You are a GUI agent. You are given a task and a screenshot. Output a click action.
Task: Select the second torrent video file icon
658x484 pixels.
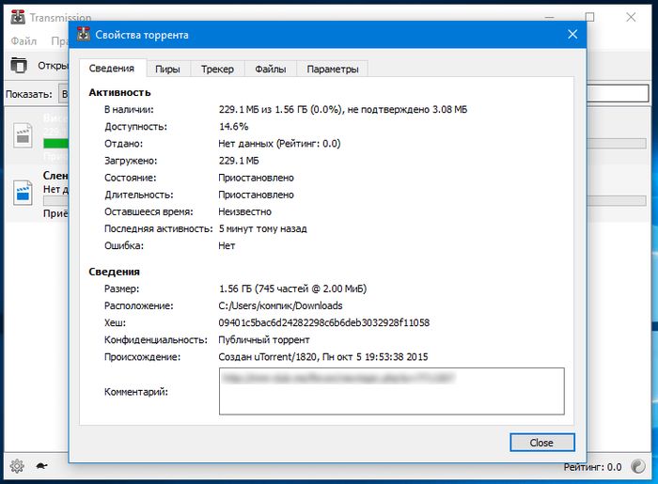(23, 193)
